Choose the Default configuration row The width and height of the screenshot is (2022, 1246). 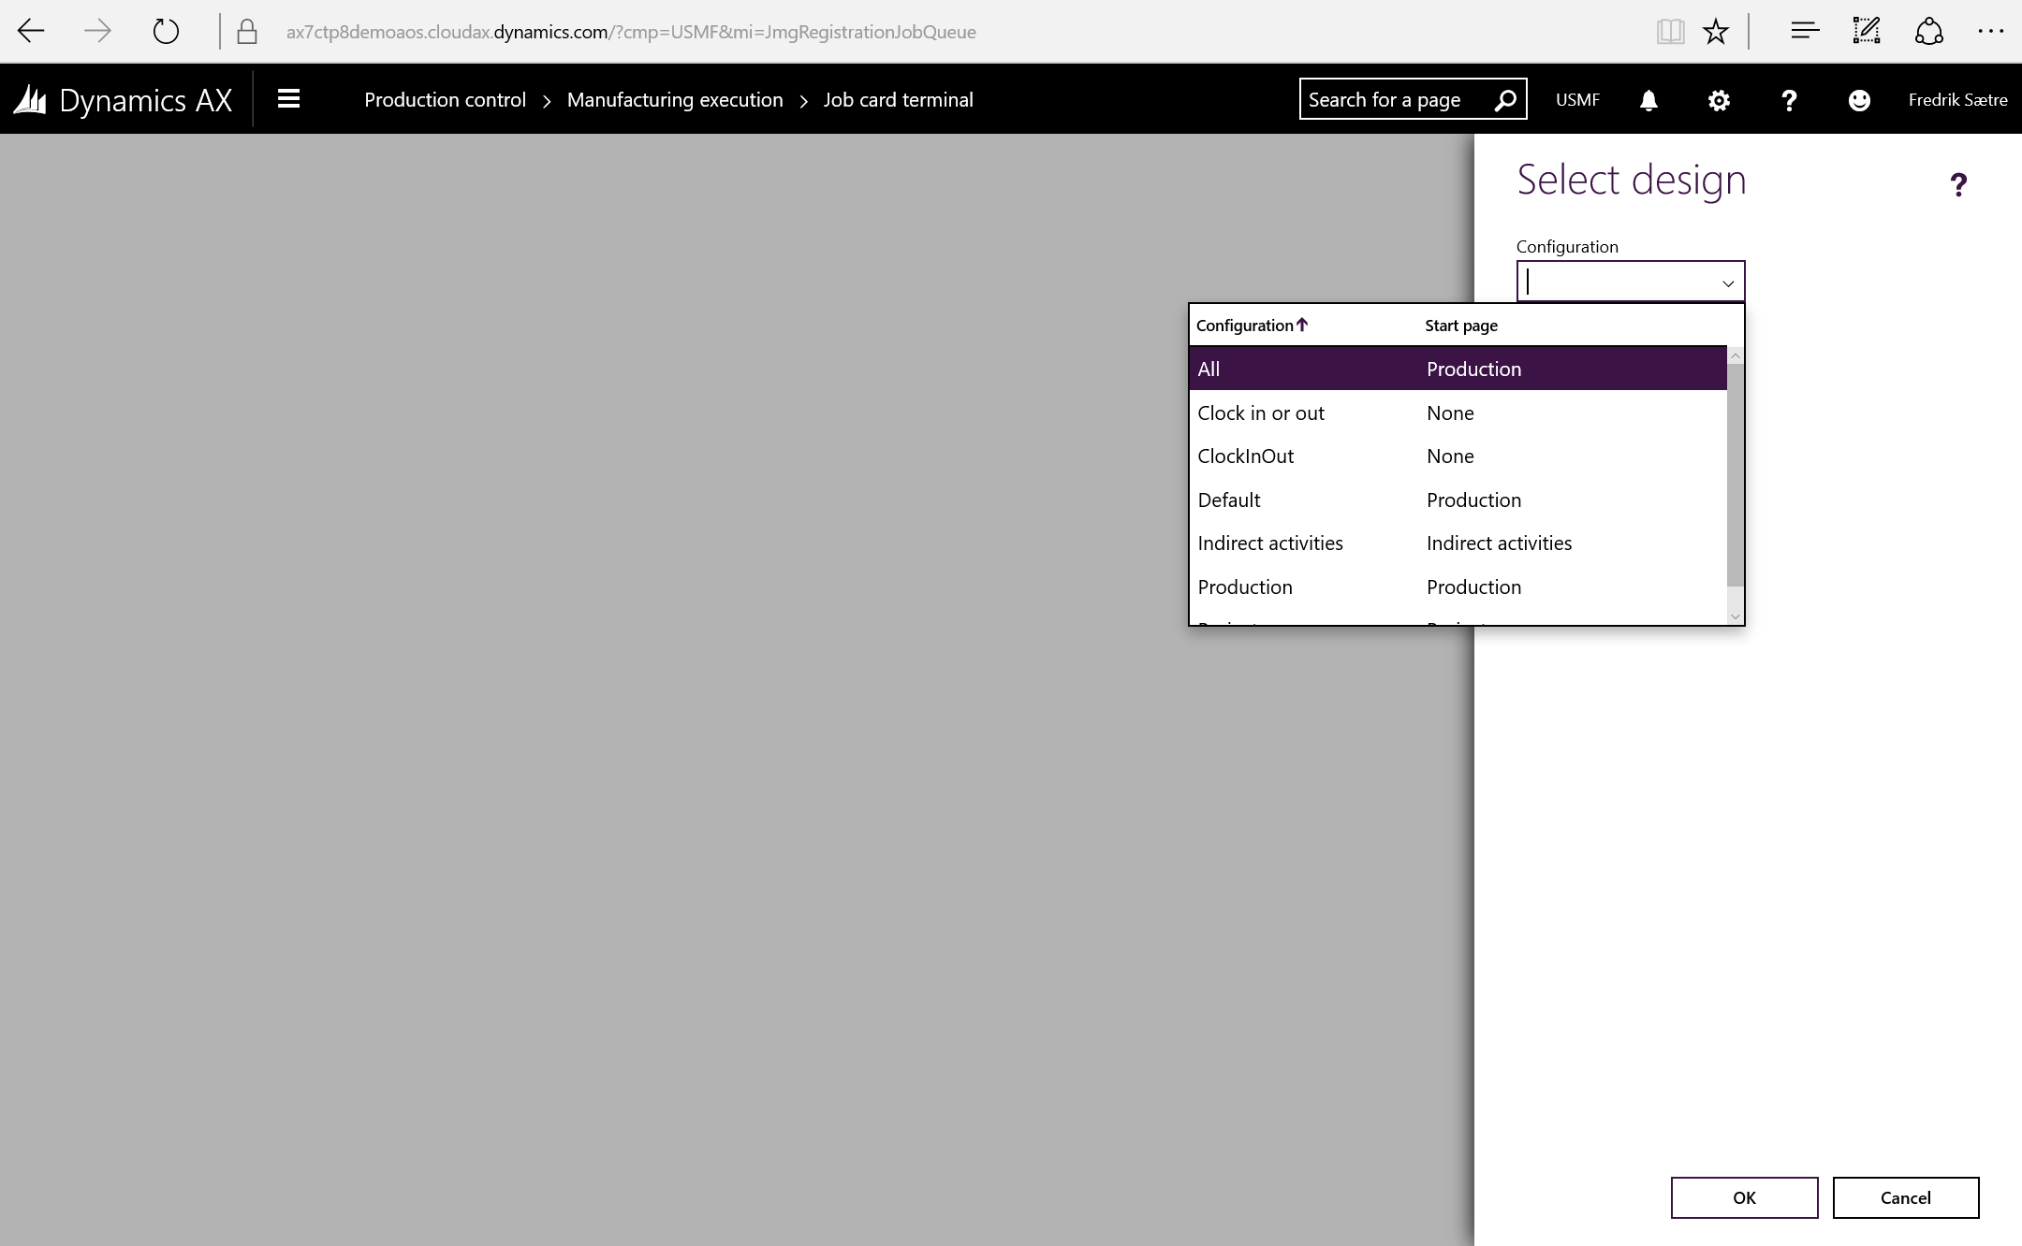1228,500
